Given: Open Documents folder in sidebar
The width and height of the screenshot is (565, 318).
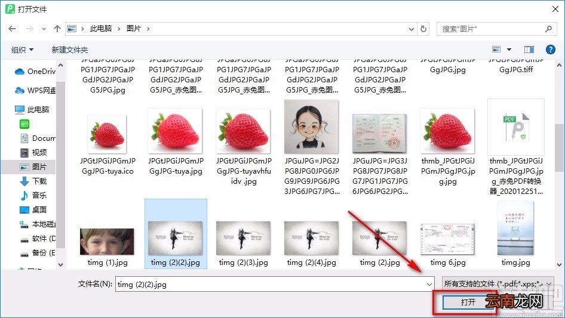Looking at the screenshot, I should pyautogui.click(x=38, y=138).
